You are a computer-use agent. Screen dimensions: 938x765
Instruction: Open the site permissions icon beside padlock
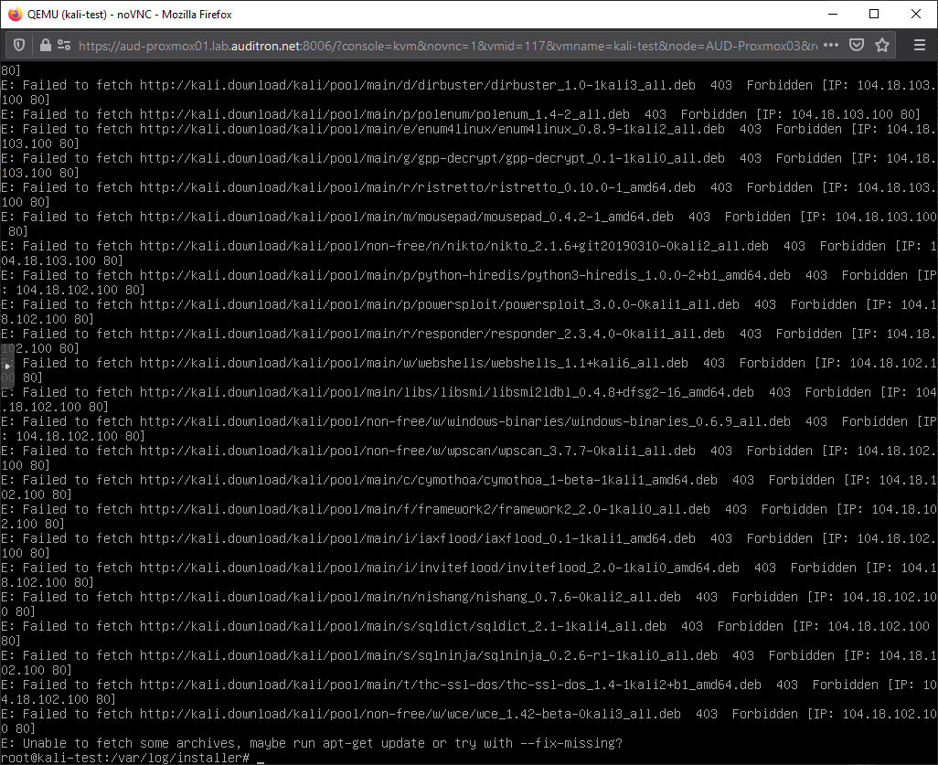click(x=63, y=45)
